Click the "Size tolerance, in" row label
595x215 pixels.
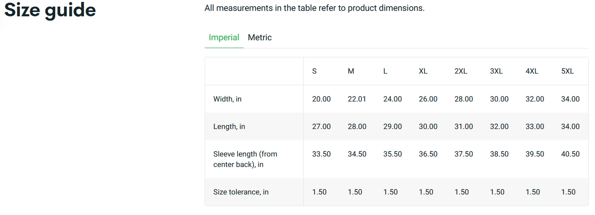[x=241, y=192]
